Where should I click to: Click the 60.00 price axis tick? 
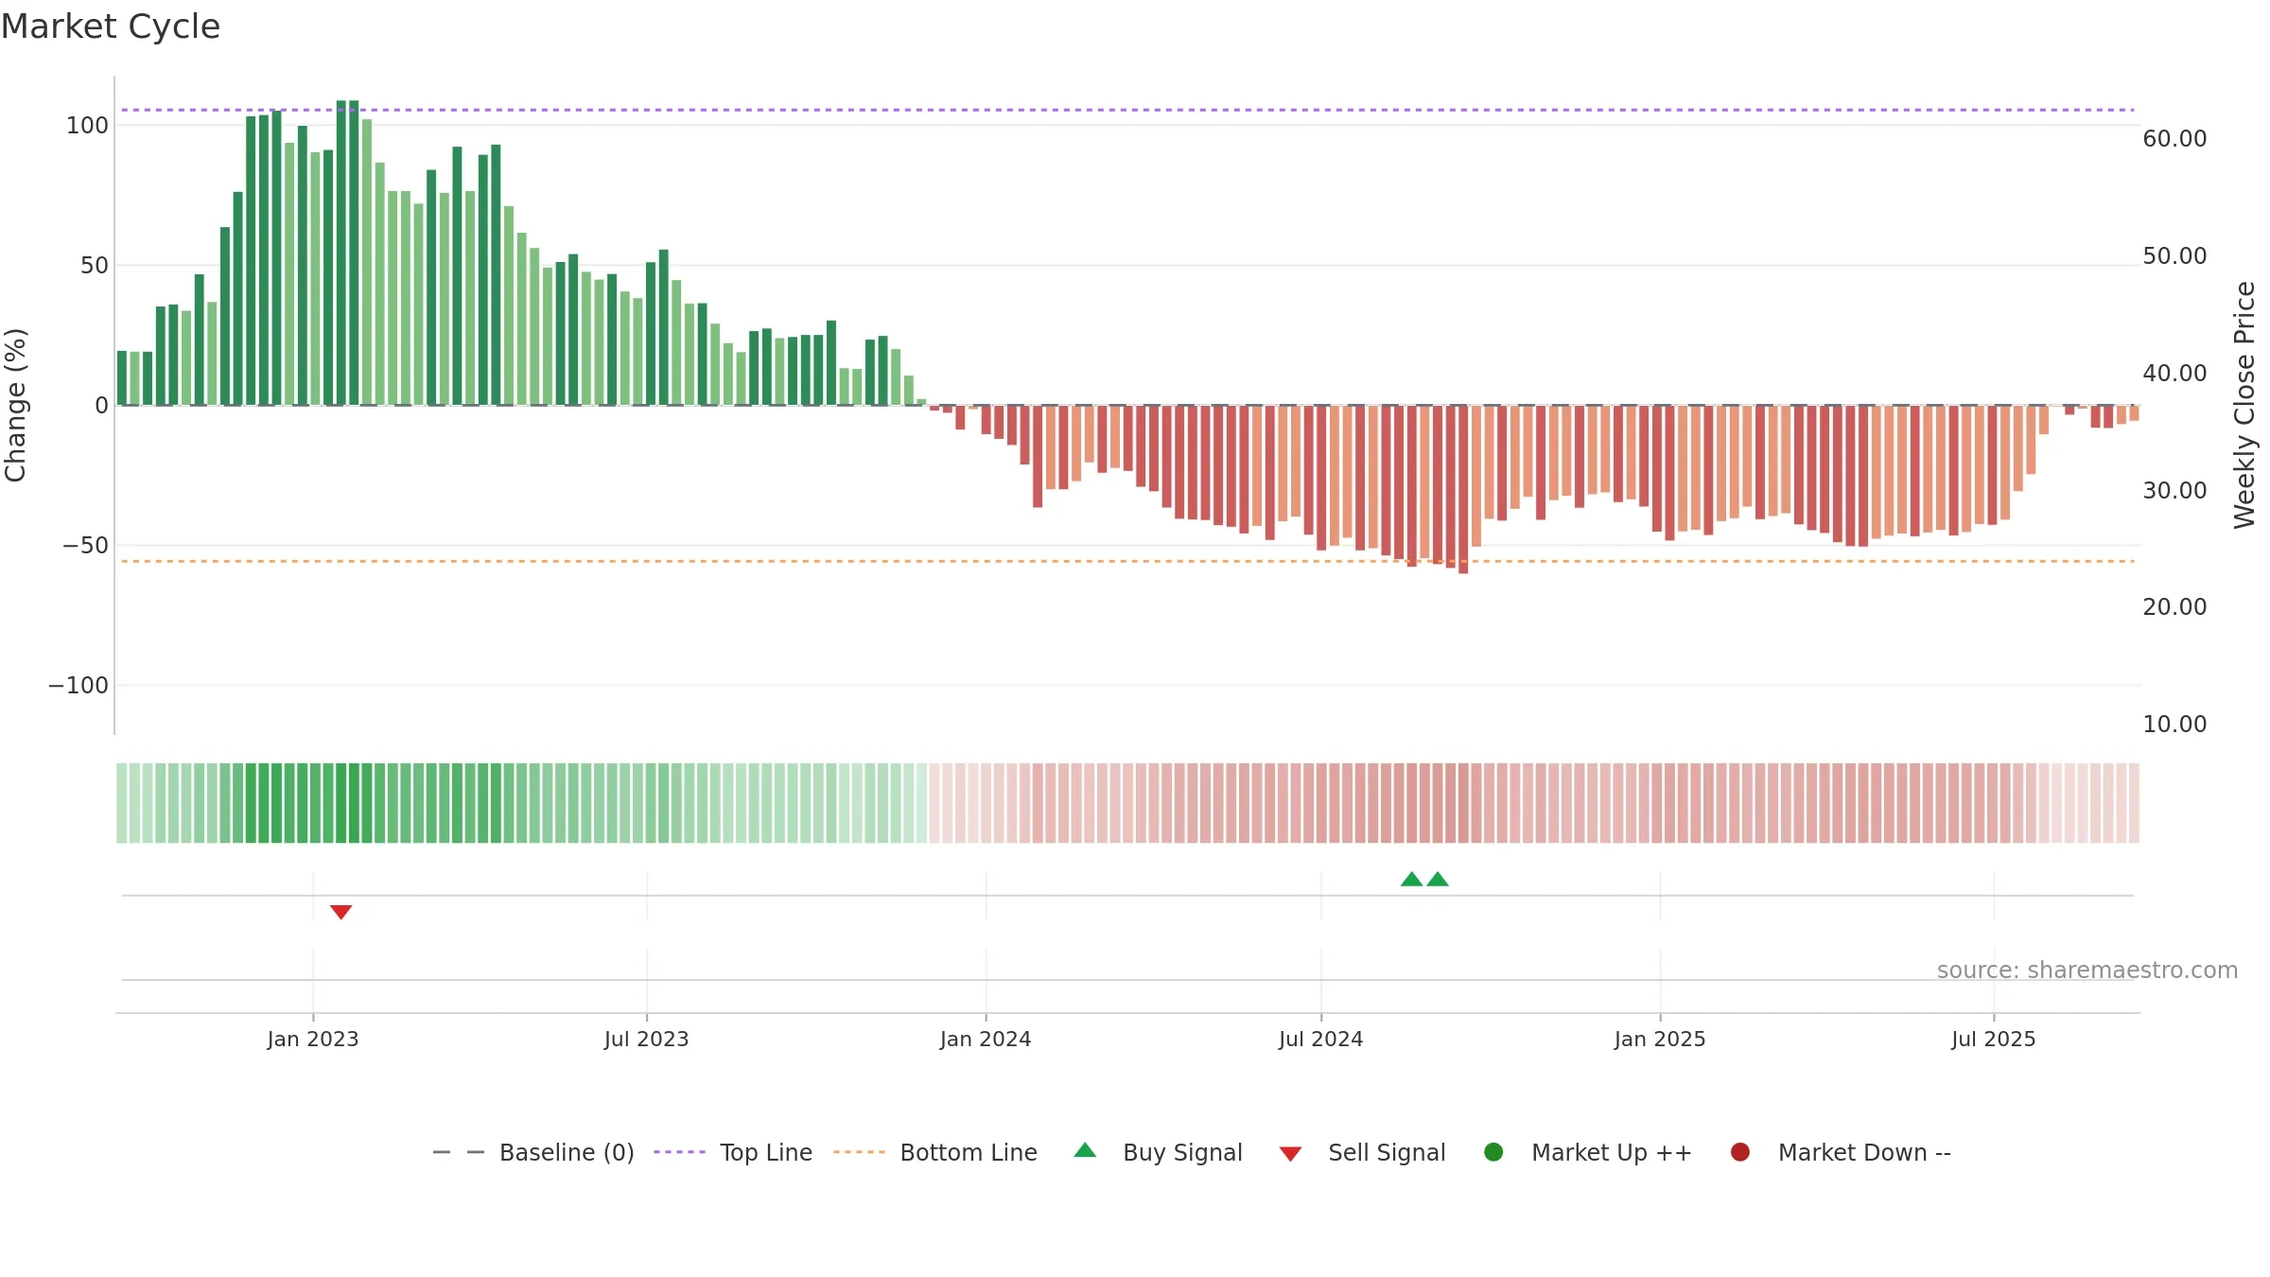2174,138
